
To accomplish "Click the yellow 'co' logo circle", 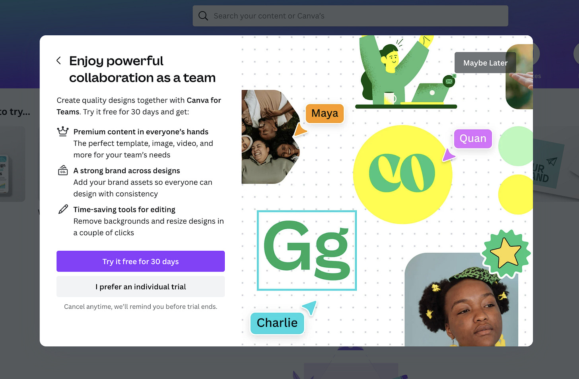I will pos(402,174).
